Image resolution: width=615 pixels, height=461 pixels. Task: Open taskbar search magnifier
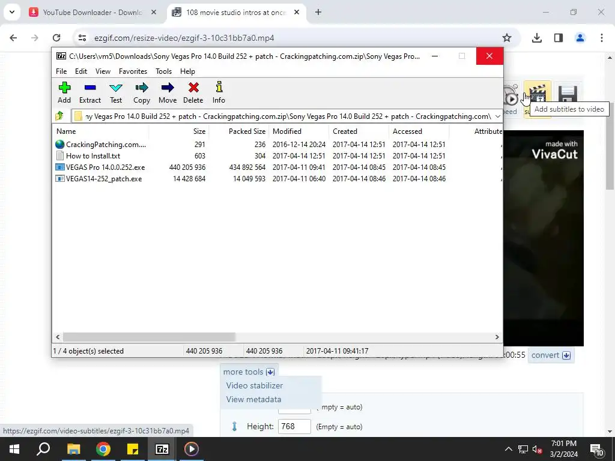[43, 449]
